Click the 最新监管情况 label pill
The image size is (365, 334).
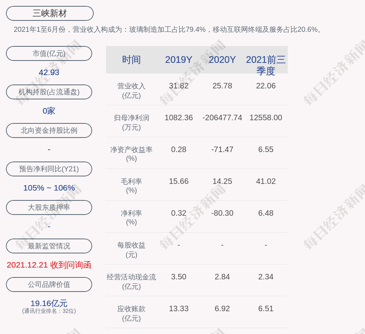tap(49, 246)
